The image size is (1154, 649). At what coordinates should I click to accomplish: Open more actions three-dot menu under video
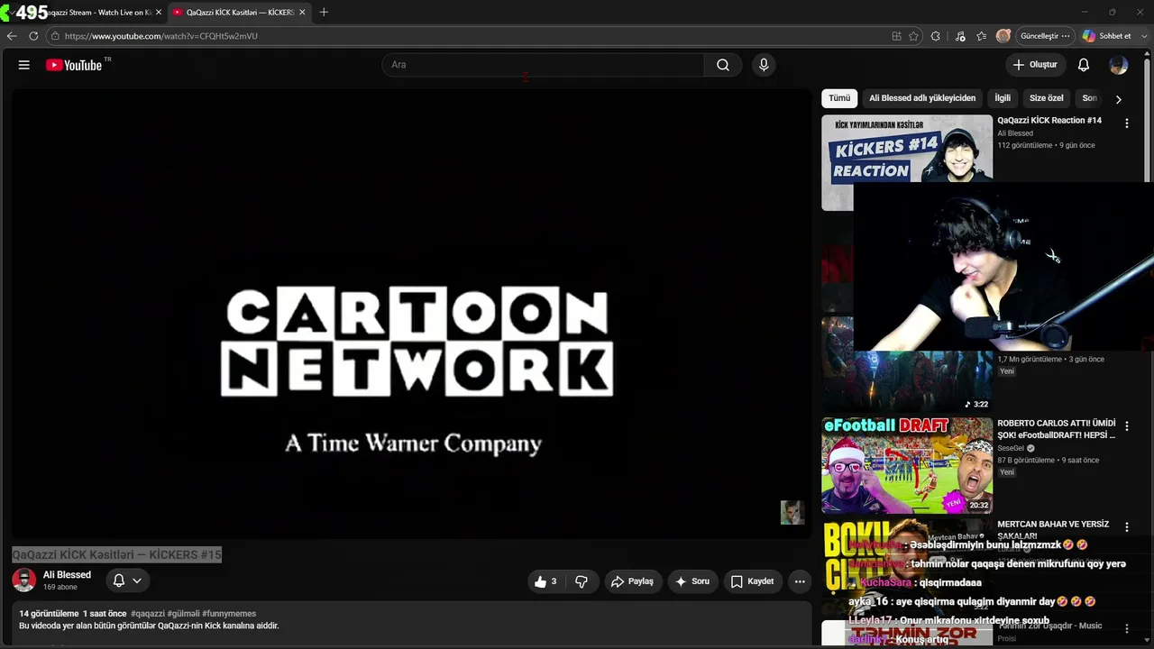(x=800, y=581)
